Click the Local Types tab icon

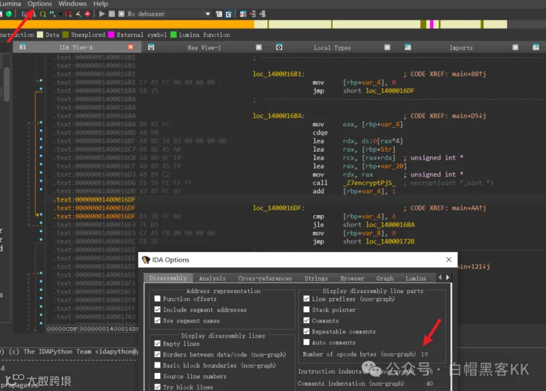pos(279,47)
